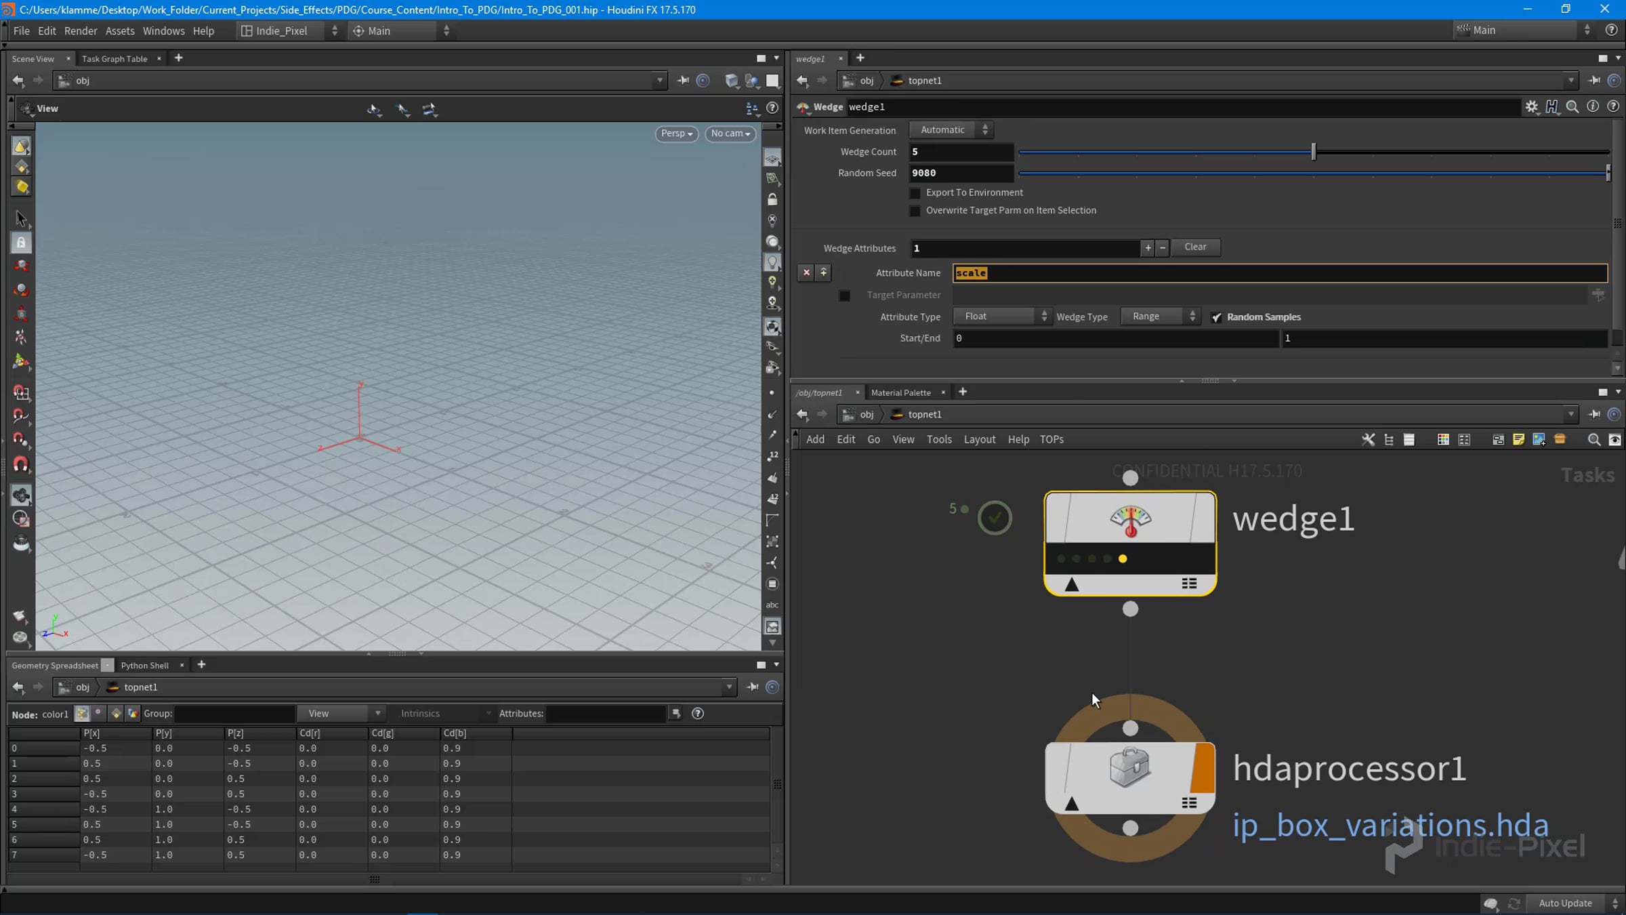Click the sticky note icon in network toolbar

pos(1518,439)
